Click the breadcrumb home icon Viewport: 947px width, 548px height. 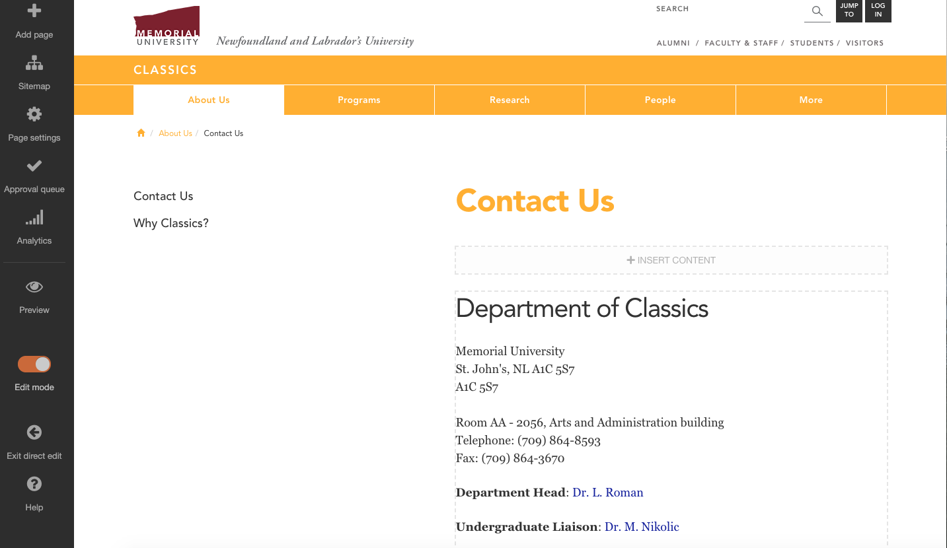141,133
